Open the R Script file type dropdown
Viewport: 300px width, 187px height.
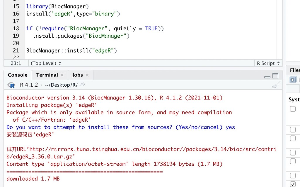point(268,63)
